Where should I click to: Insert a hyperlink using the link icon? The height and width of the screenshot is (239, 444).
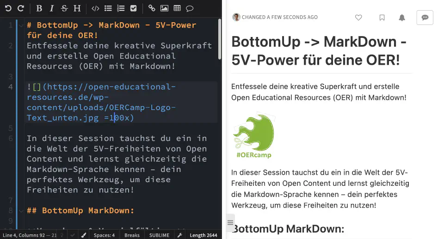(152, 8)
